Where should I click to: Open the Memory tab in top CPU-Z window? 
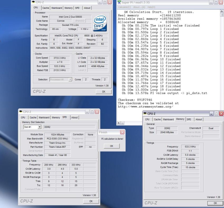pos(68,8)
